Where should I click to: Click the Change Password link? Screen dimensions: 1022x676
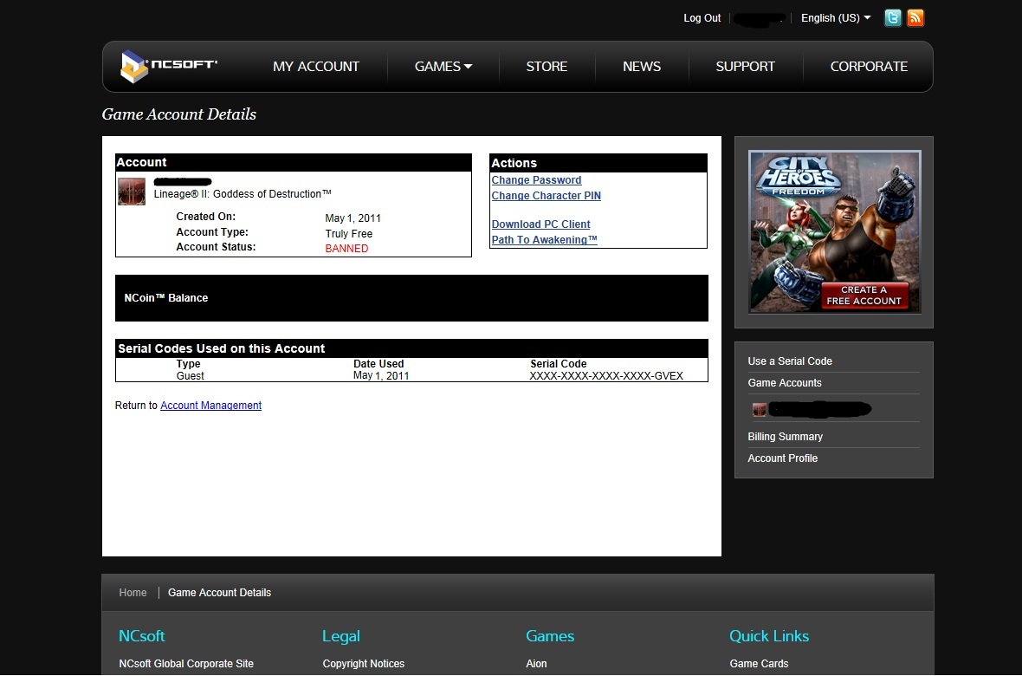point(536,180)
